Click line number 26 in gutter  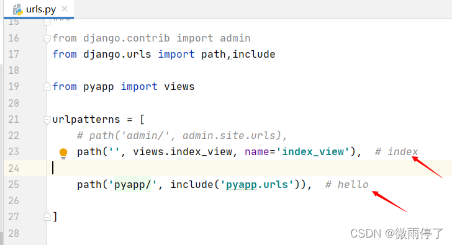click(14, 200)
